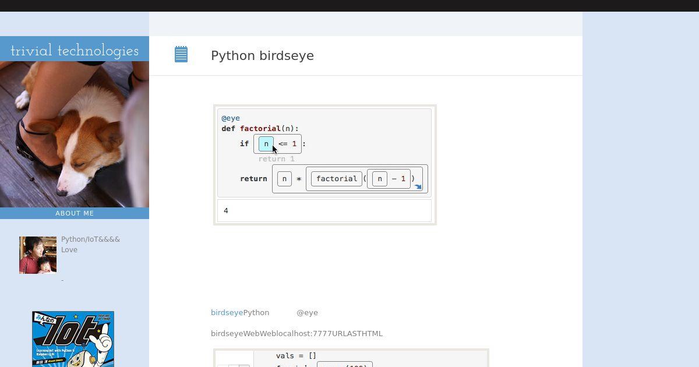Click the @eye decorator in the code

pos(231,118)
